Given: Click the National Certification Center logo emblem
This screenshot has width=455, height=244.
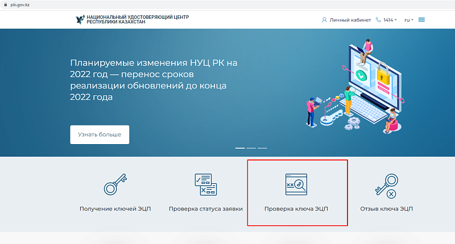Looking at the screenshot, I should 80,20.
